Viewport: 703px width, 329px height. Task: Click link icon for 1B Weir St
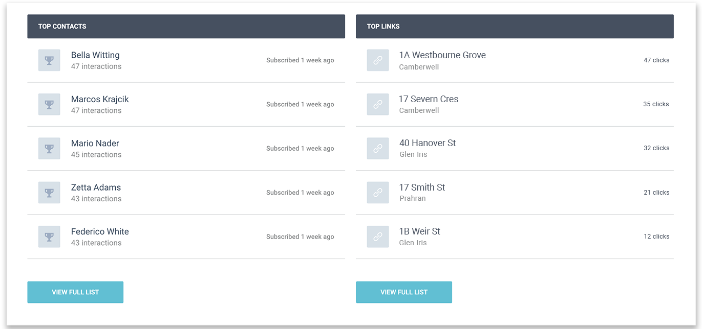point(378,237)
